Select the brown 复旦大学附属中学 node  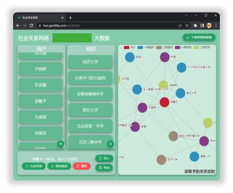pyautogui.click(x=173, y=136)
